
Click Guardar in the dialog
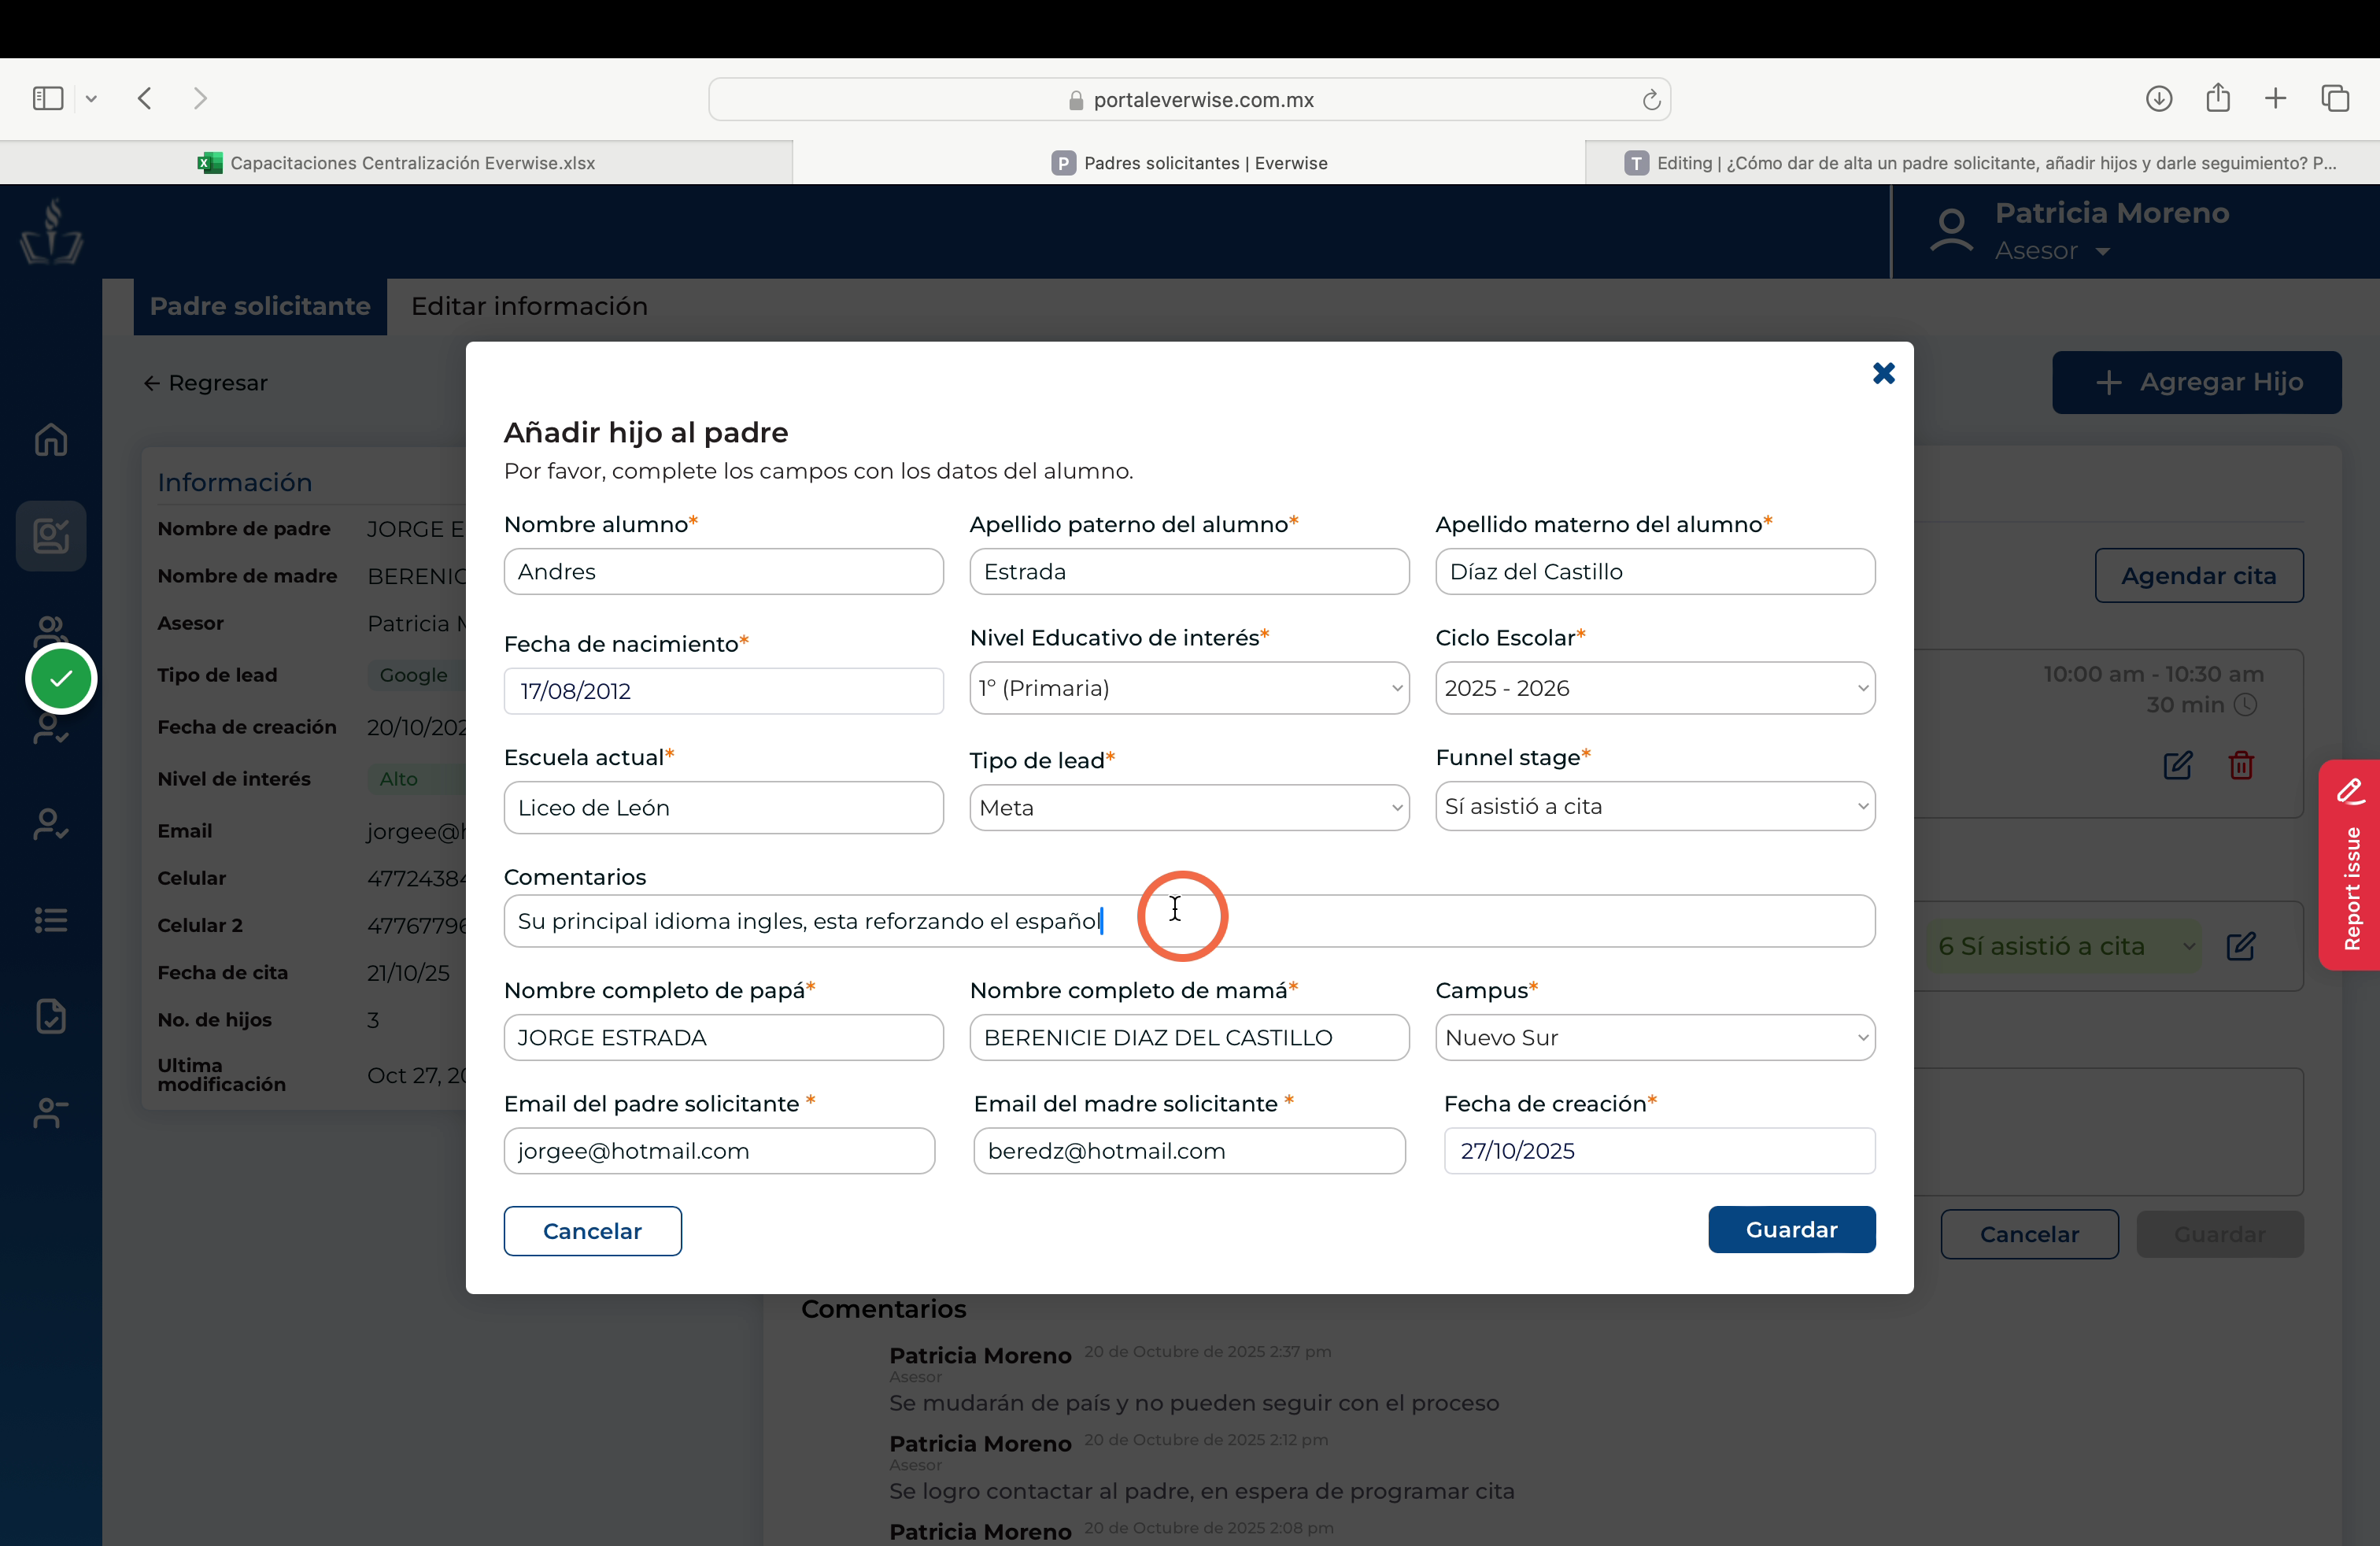point(1791,1229)
